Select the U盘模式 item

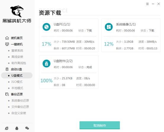coord(17,75)
